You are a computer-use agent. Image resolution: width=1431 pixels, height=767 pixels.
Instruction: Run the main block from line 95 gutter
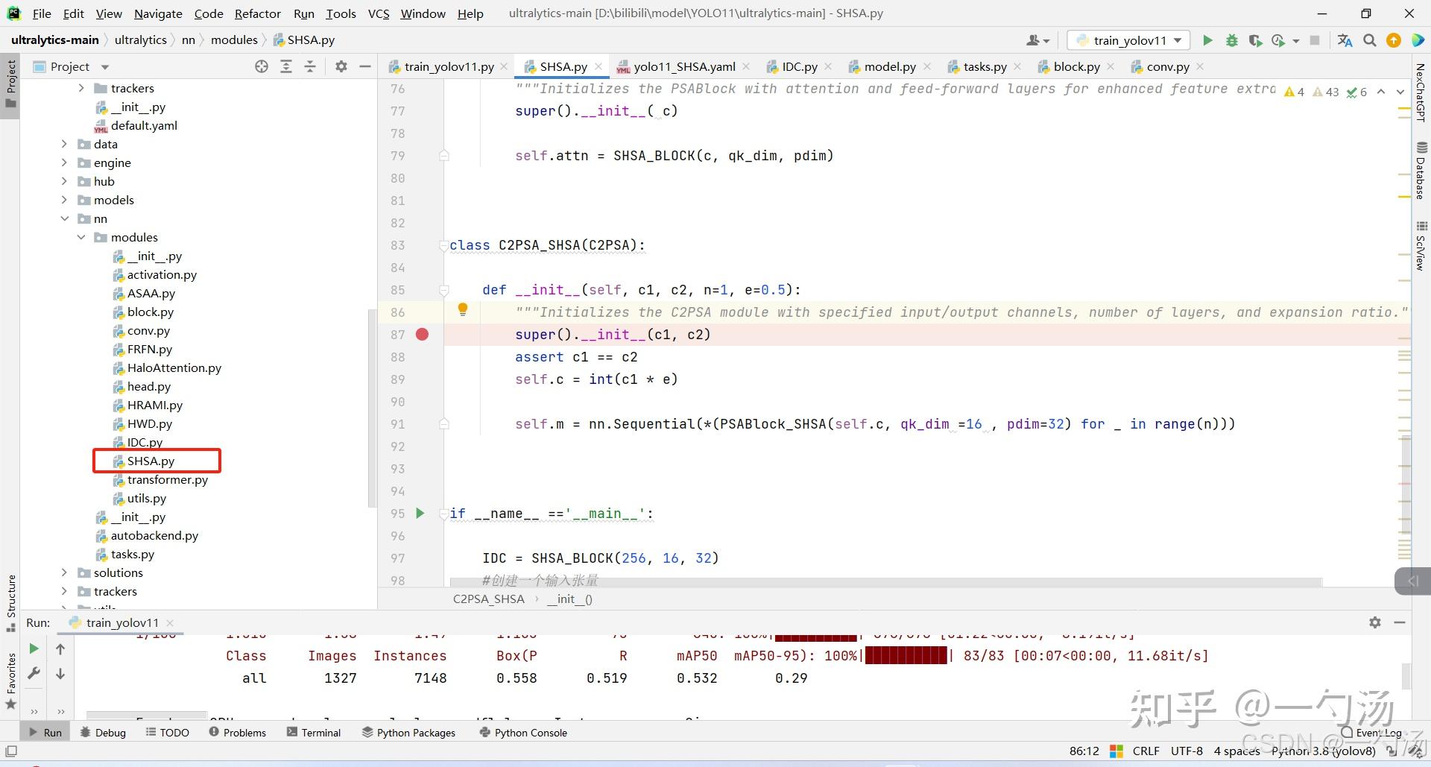[420, 513]
